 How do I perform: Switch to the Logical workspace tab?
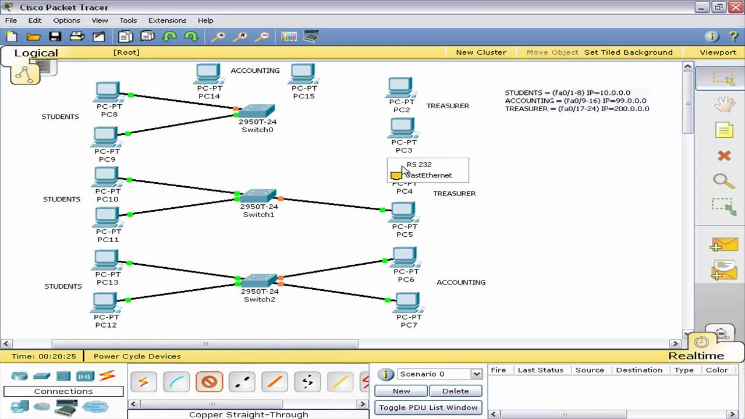click(x=36, y=53)
